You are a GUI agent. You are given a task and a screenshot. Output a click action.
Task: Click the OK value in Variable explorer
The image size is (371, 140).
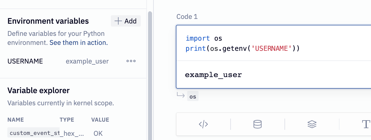pos(98,133)
